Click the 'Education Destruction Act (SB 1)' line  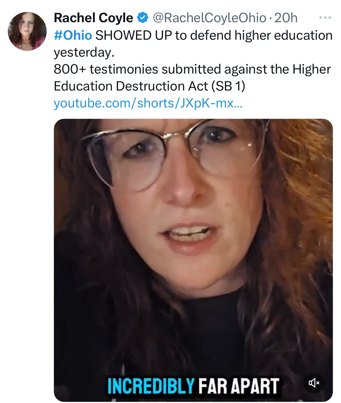(x=150, y=86)
